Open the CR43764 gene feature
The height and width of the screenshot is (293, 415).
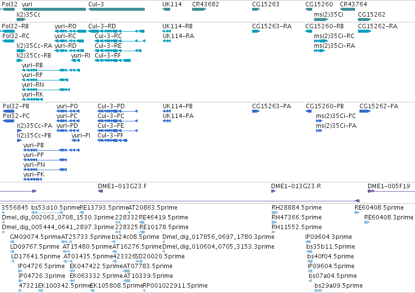coord(347,9)
